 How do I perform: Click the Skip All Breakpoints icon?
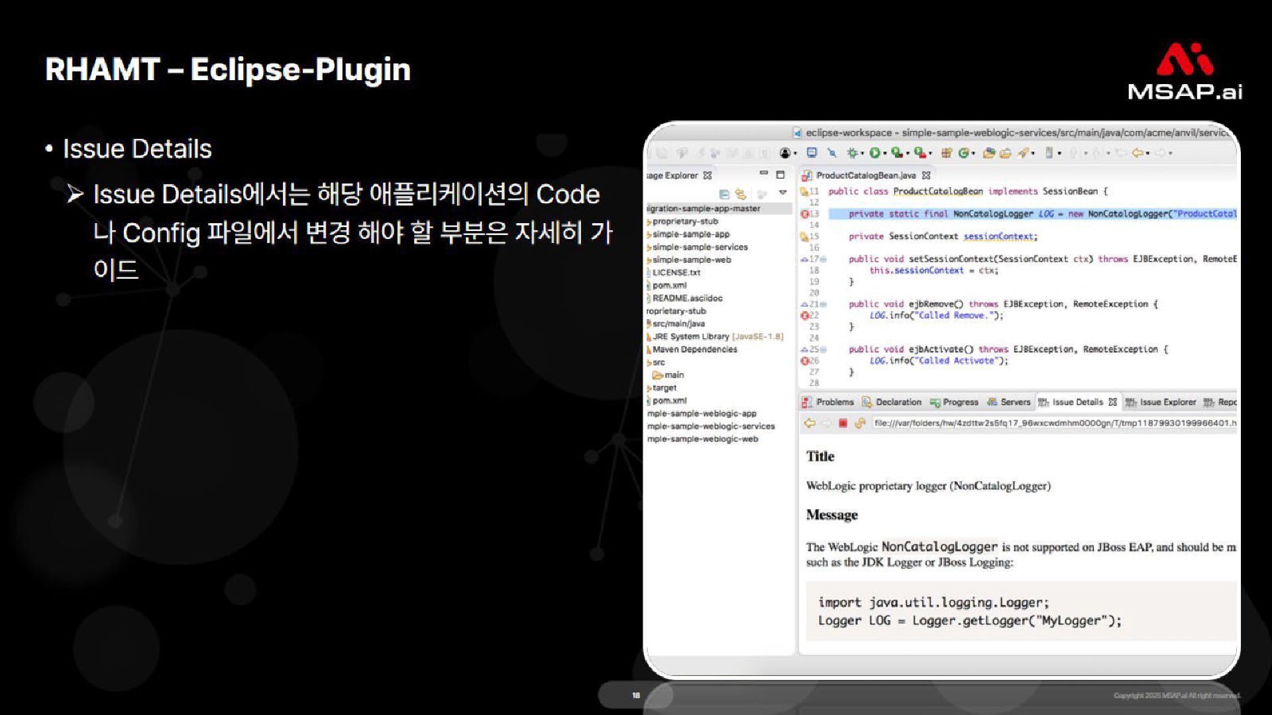tap(832, 153)
